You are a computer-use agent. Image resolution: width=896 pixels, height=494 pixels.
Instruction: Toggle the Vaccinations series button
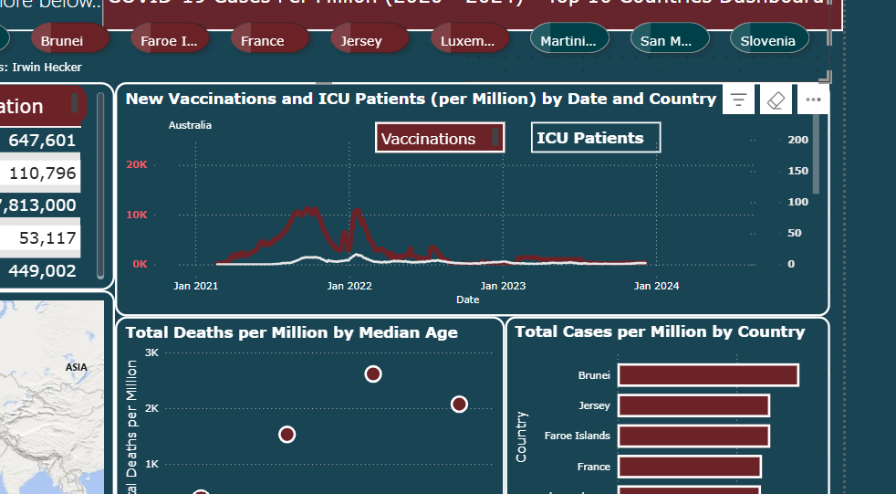click(439, 138)
